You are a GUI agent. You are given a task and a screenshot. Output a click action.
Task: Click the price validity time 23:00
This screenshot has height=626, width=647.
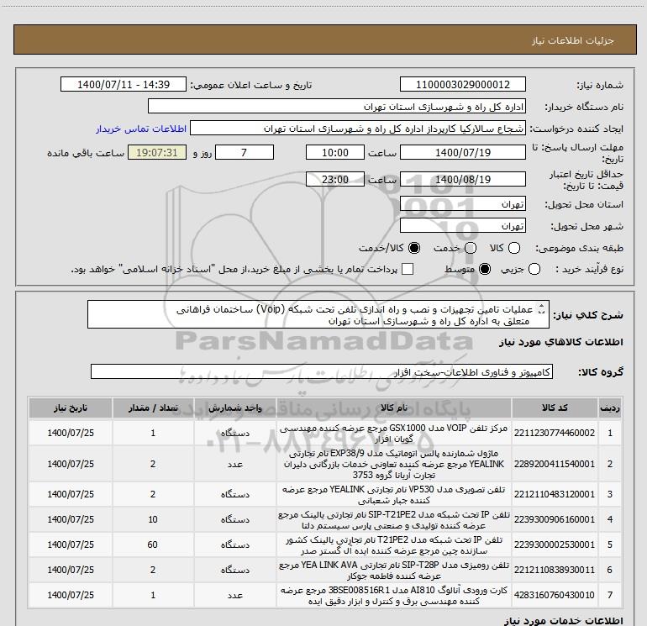(x=335, y=180)
